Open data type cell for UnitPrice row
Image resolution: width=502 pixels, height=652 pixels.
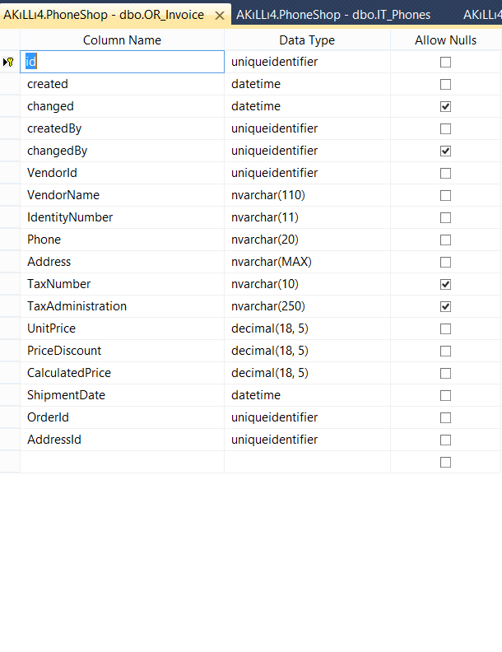307,328
